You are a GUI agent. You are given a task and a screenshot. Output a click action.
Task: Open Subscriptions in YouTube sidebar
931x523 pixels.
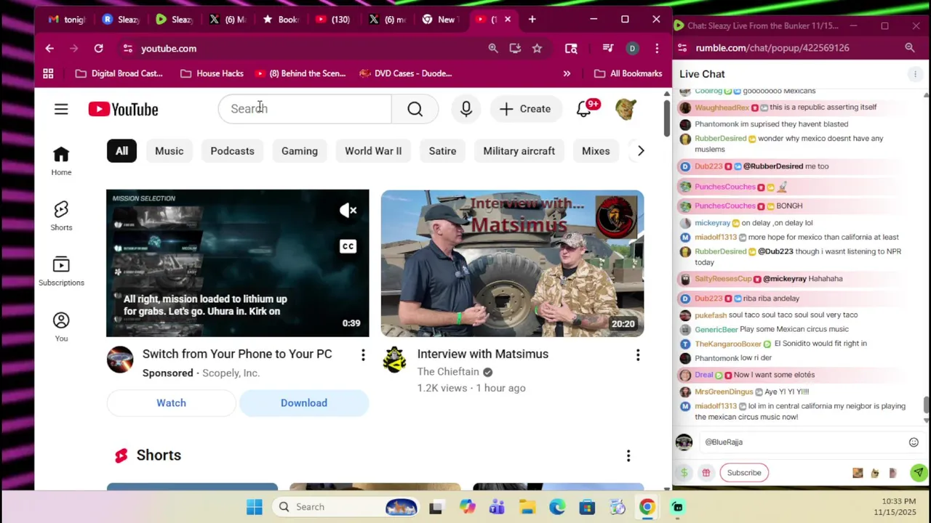[x=61, y=272]
